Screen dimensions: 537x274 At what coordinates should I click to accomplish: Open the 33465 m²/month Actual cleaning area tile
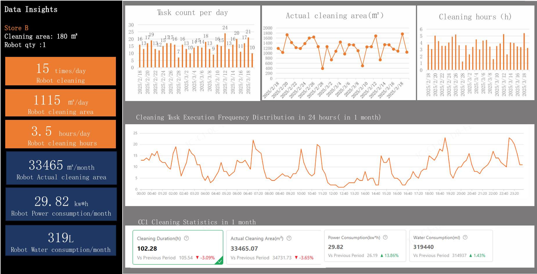(x=61, y=168)
